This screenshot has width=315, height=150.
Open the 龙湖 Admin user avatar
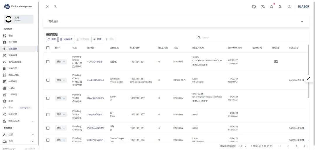[8, 19]
